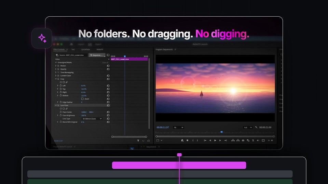Toggle animation stopwatch for Blend With Original
Viewport: 328px width, 184px height.
[x=61, y=122]
